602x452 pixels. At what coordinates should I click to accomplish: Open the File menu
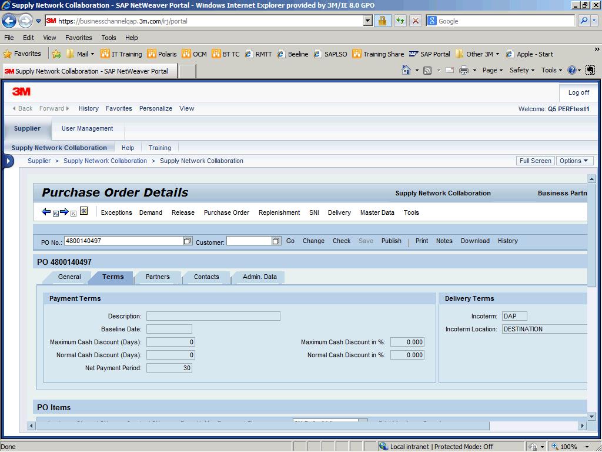coord(9,38)
